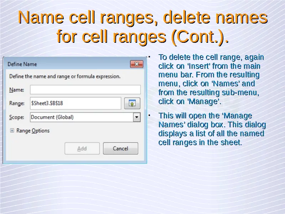This screenshot has width=285, height=214.
Task: Select the slide title about naming cell ranges
Action: pos(142,27)
